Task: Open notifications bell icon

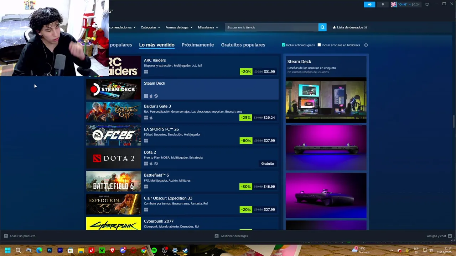Action: (383, 4)
